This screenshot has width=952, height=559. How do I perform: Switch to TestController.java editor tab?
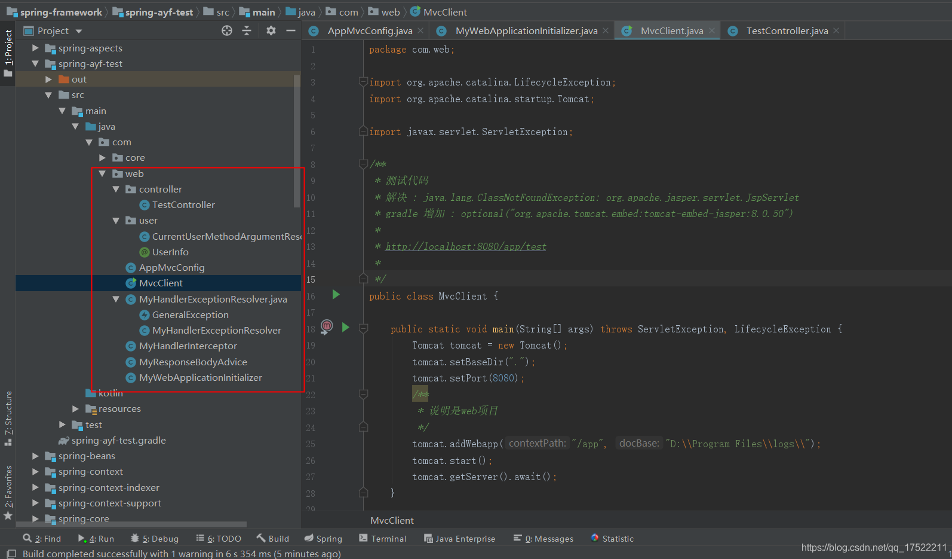[x=782, y=30]
